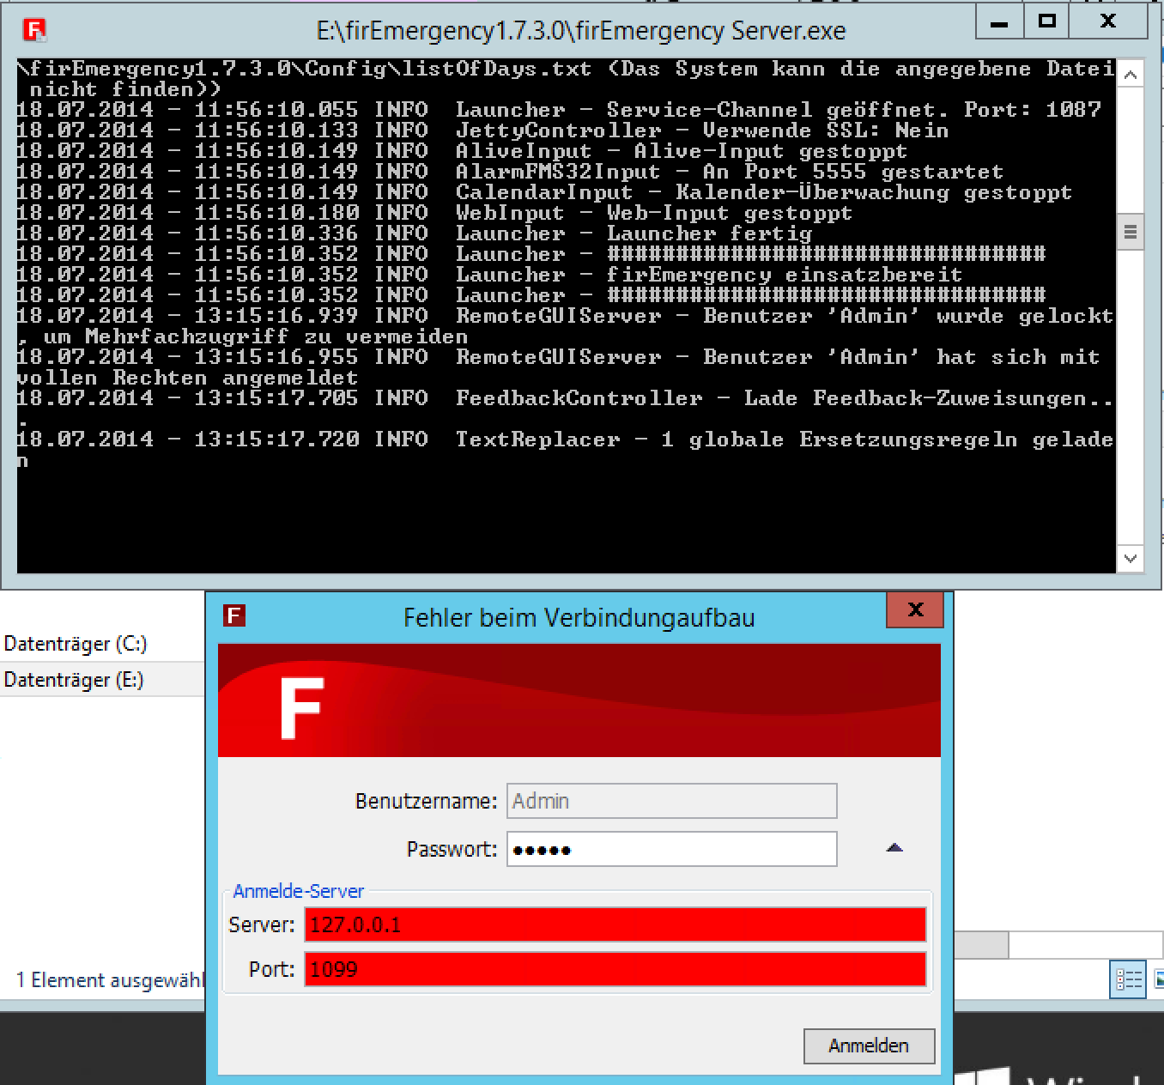The image size is (1164, 1085).
Task: Maximize the firEmergency Server console window
Action: (1046, 22)
